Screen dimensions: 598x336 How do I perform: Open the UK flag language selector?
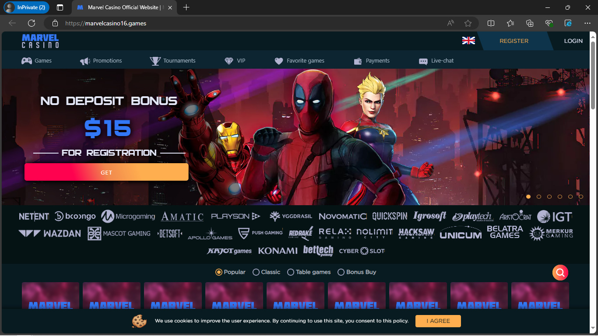tap(468, 41)
